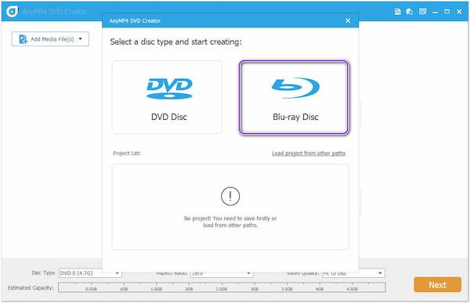This screenshot has width=470, height=303.
Task: Select the DVD Disc option
Action: pos(167,97)
